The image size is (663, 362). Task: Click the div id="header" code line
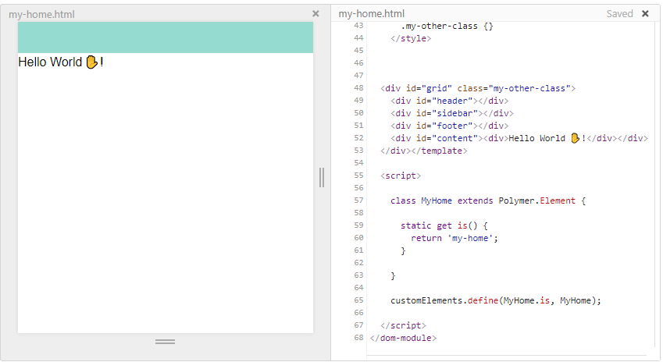click(x=450, y=101)
